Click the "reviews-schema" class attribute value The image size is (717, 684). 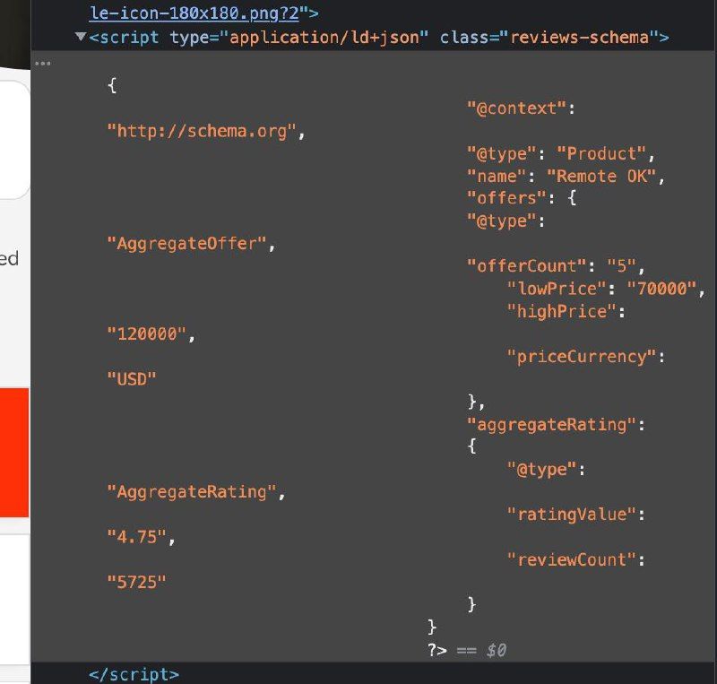(x=579, y=37)
